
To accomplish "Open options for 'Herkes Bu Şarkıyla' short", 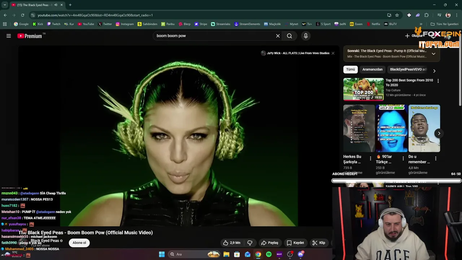I will coord(370,159).
